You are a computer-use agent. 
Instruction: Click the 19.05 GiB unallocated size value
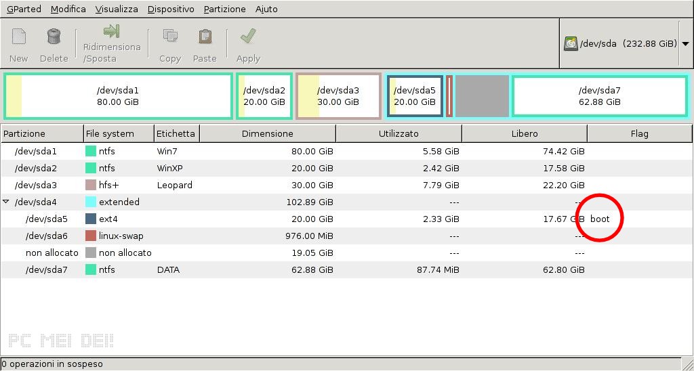coord(312,253)
